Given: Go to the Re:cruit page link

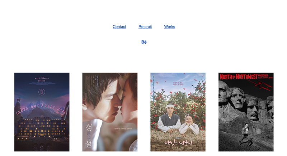Looking at the screenshot, I should tap(145, 26).
